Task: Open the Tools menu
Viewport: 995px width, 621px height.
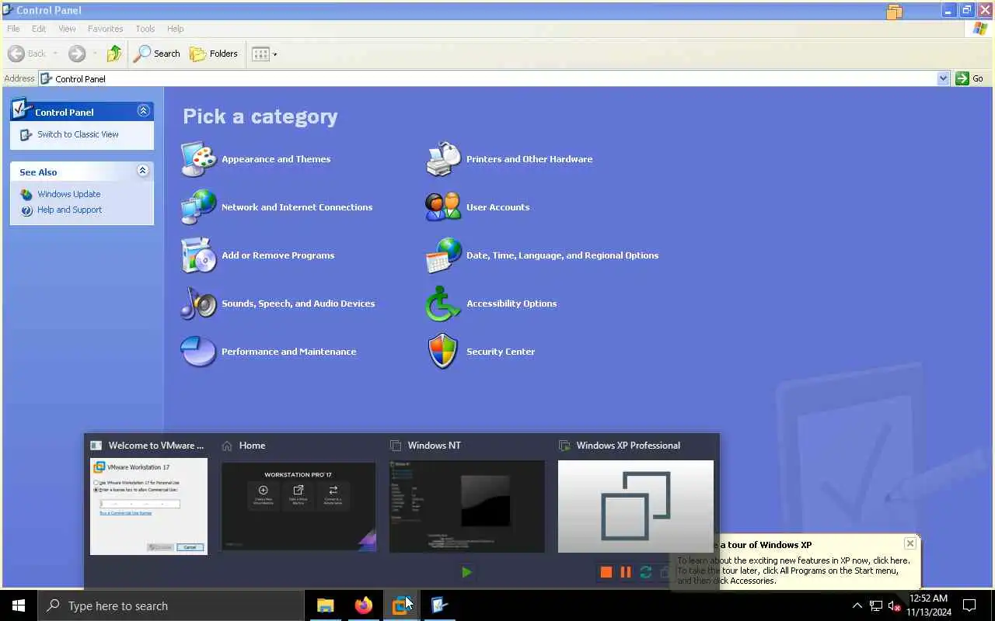Action: (145, 29)
